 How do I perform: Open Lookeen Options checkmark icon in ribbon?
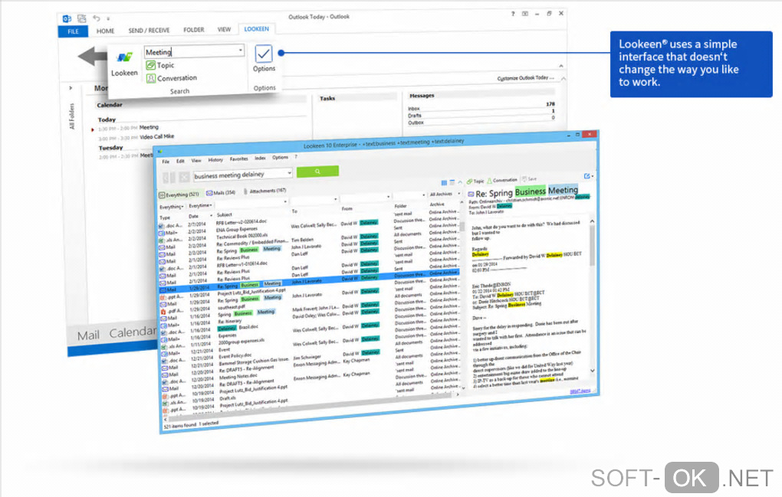pyautogui.click(x=263, y=54)
